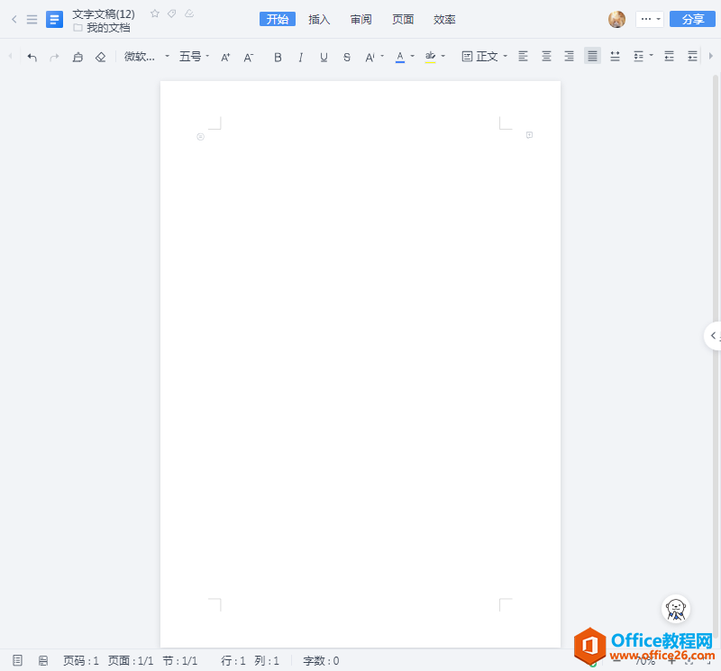Click the 分享 share button
Viewport: 721px width, 671px height.
point(691,18)
